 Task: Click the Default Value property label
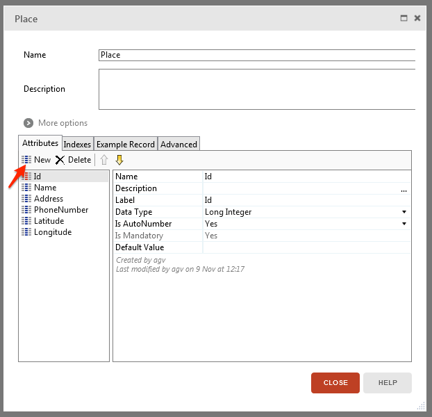(140, 247)
